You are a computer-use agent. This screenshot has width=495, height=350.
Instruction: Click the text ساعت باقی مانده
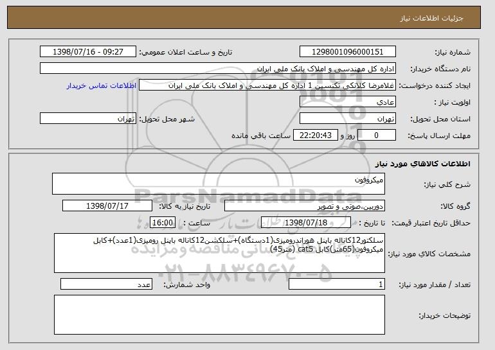tap(261, 136)
